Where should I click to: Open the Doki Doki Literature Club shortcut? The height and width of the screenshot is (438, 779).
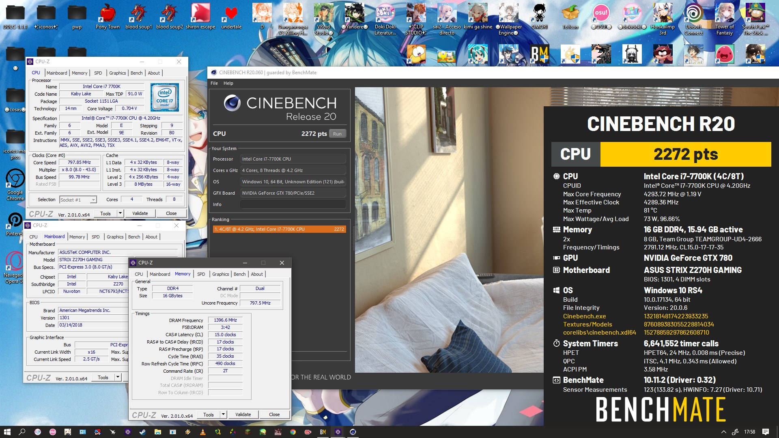(x=385, y=19)
